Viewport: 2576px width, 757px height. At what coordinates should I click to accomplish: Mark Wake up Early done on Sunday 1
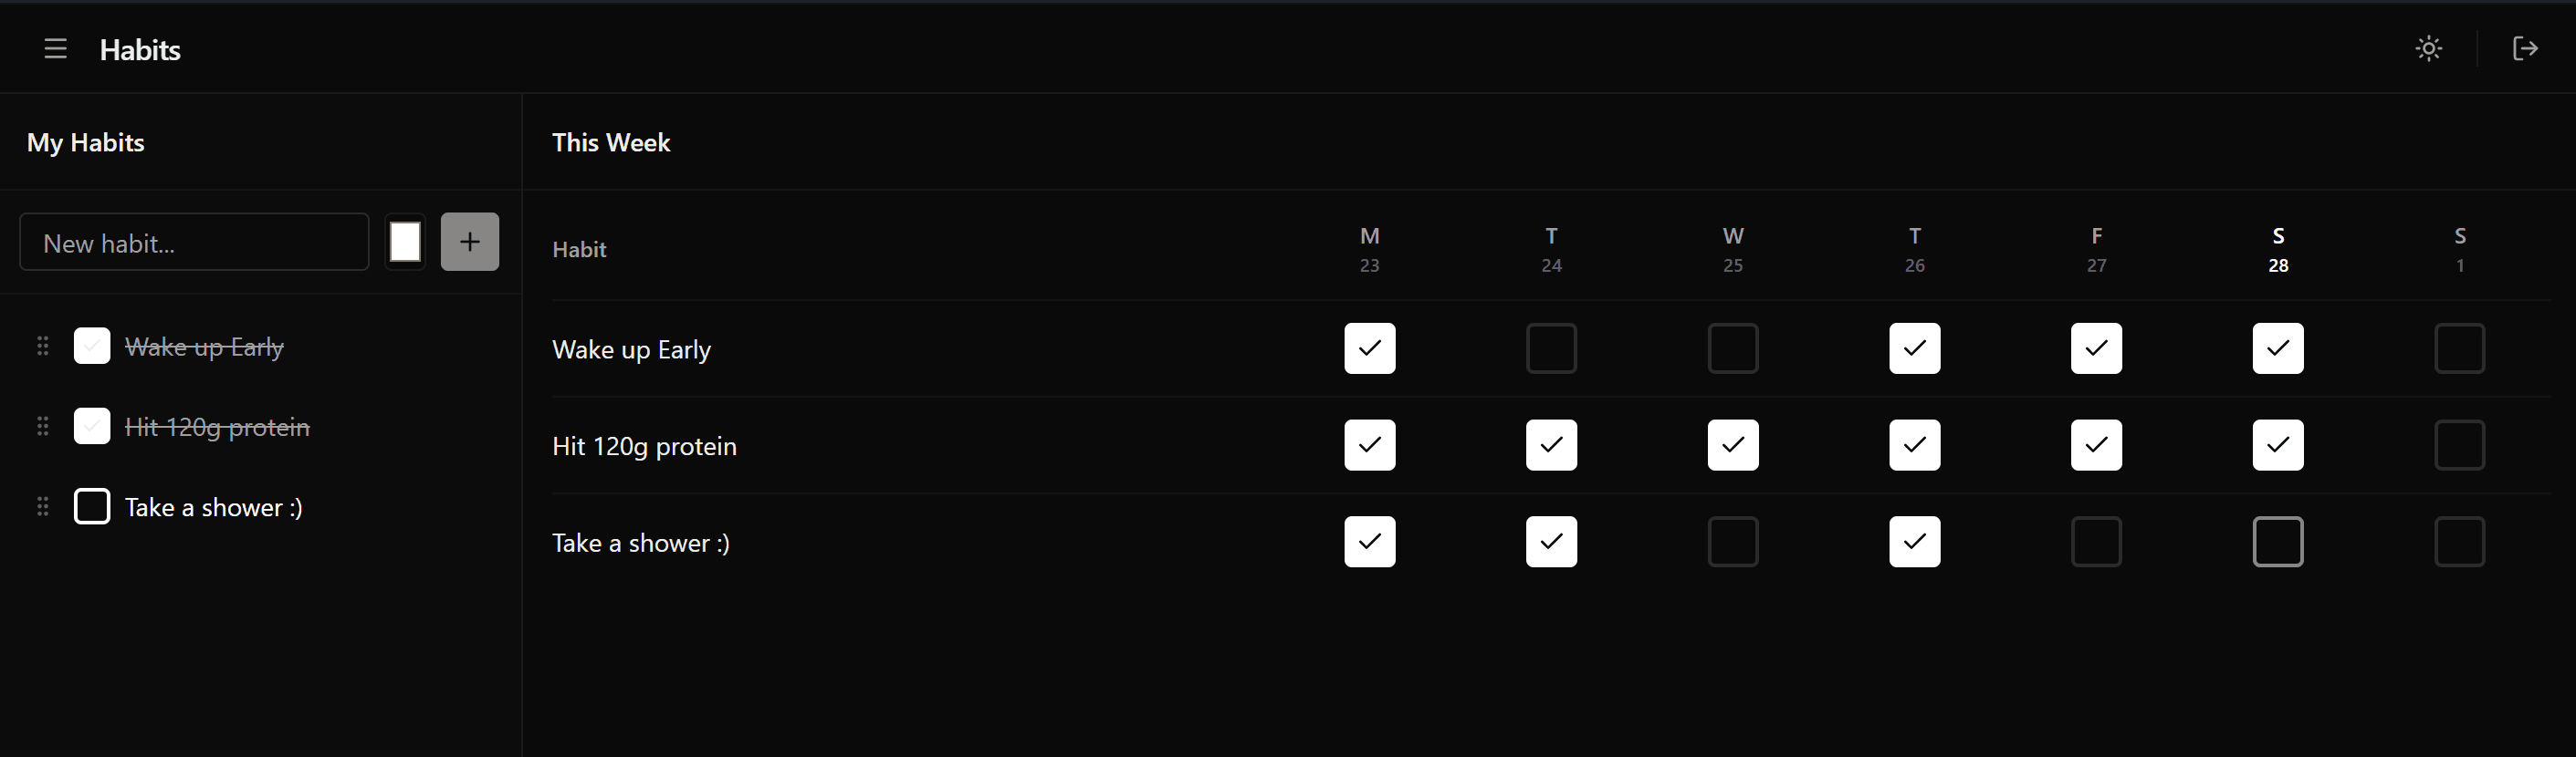tap(2460, 348)
